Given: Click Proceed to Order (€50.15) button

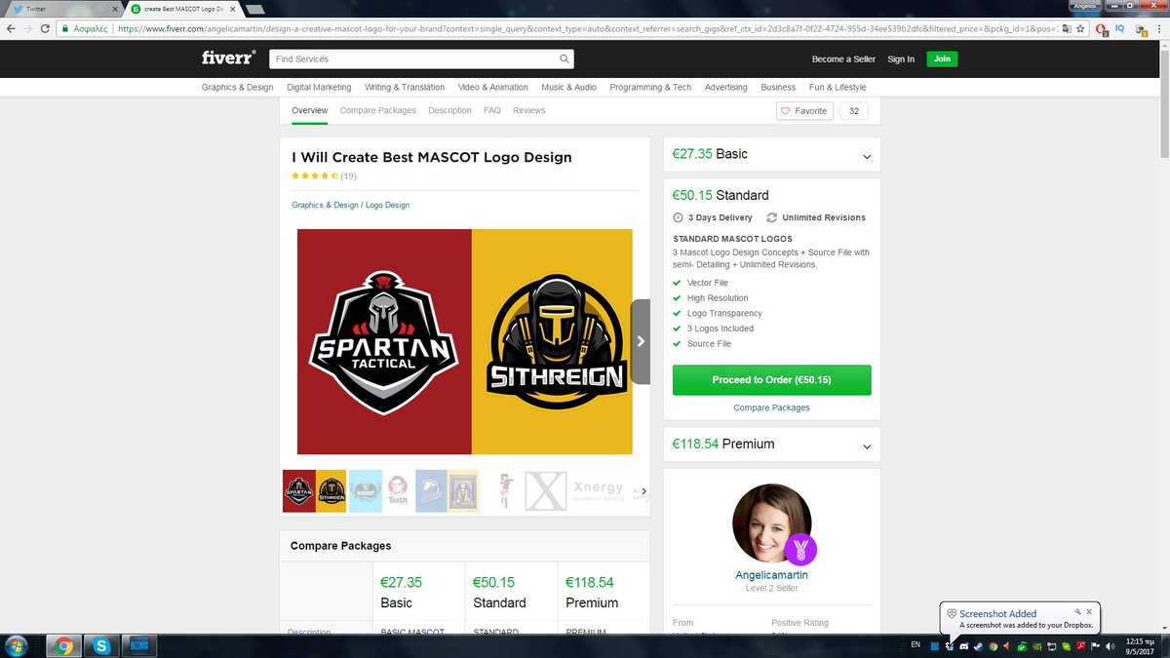Looking at the screenshot, I should [x=771, y=380].
